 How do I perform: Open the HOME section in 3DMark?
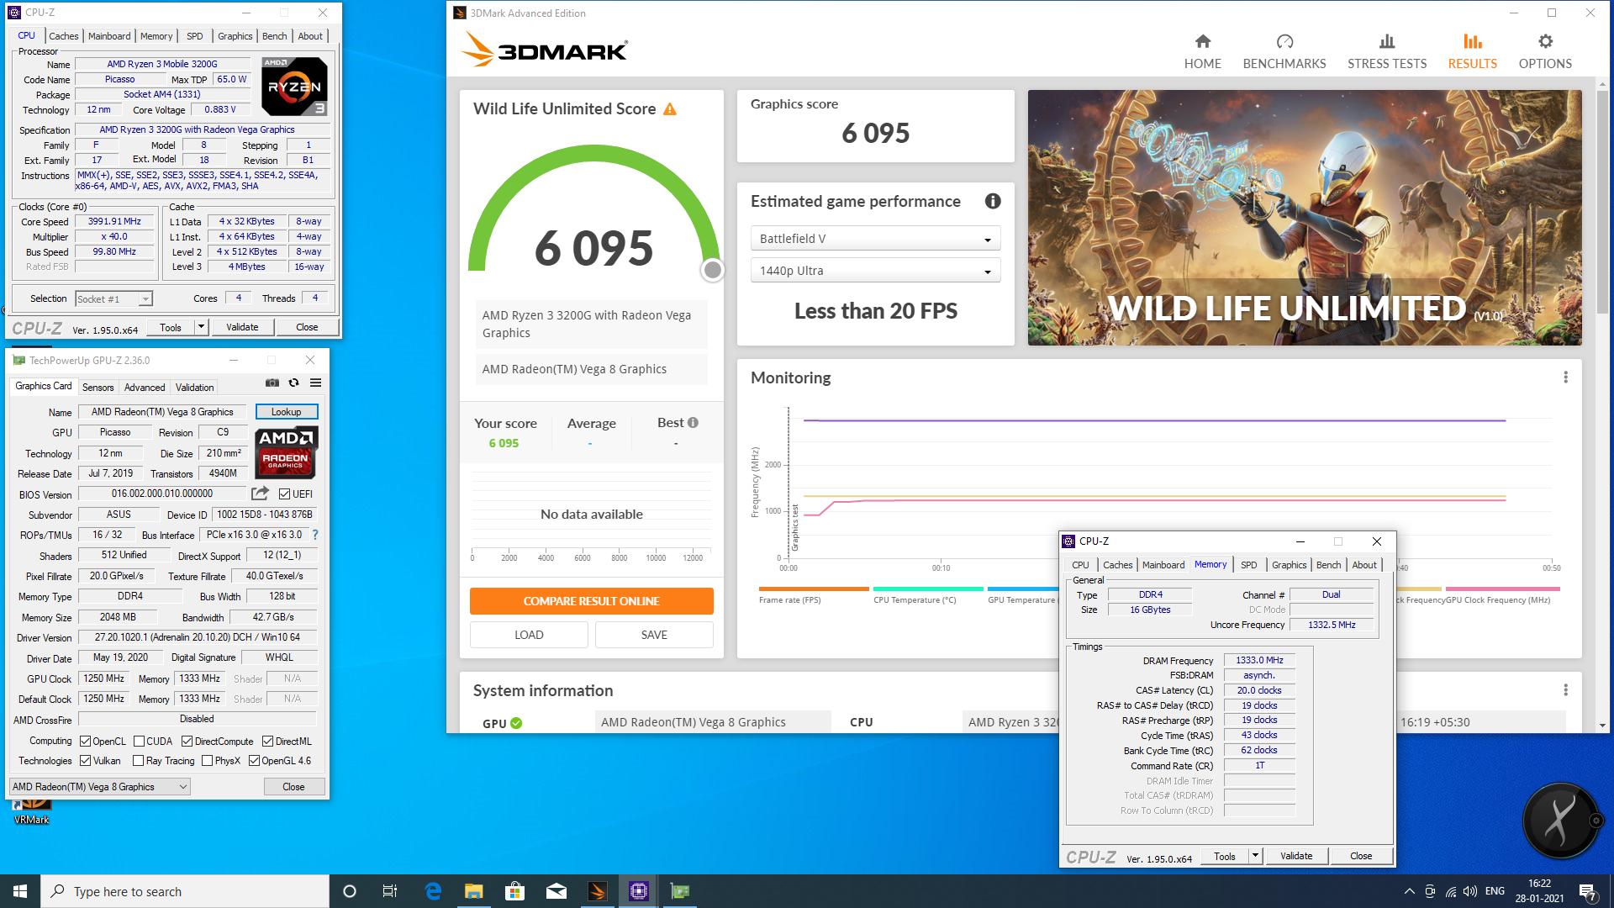(x=1202, y=51)
